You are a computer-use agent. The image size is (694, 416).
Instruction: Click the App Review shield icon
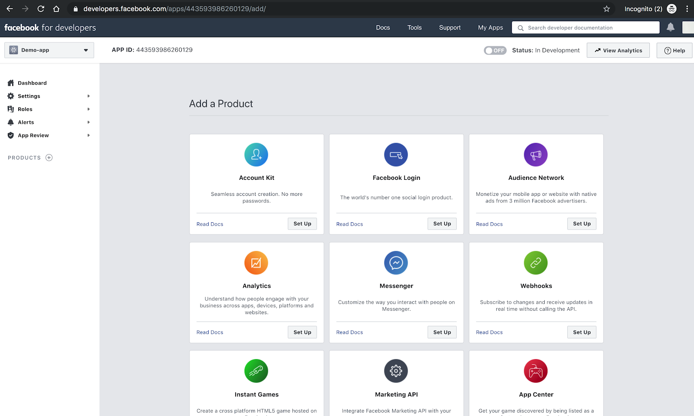pyautogui.click(x=11, y=135)
